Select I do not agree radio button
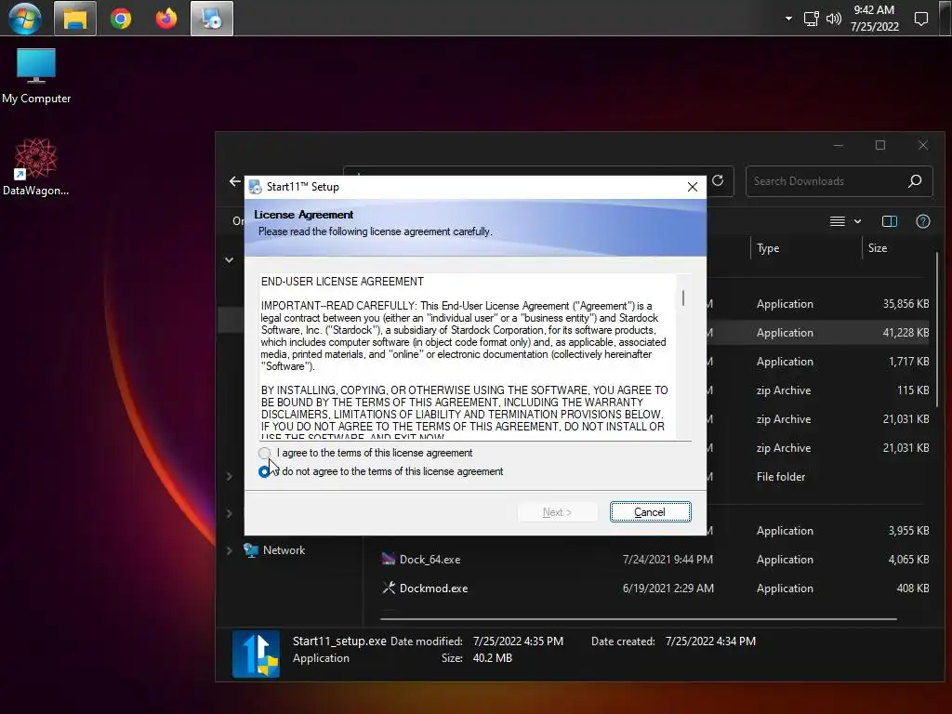 pos(264,471)
